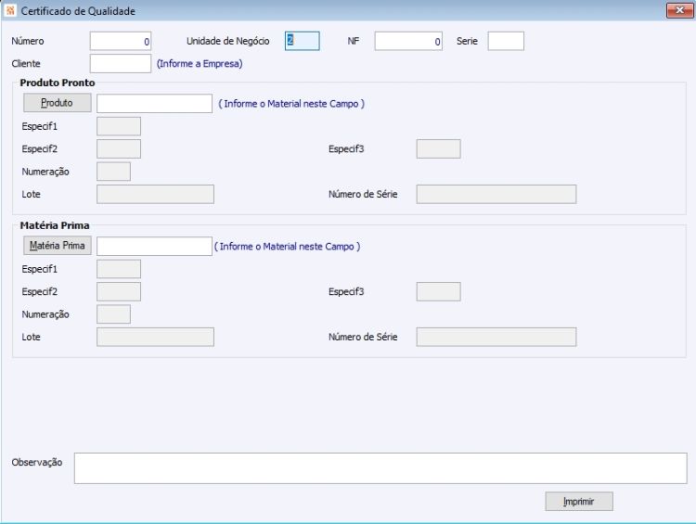The width and height of the screenshot is (696, 524).
Task: Click the Produto Pronto 'Informe o Material' hint
Action: (291, 104)
